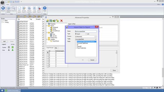Switch to the Data Preview tab

[50, 48]
